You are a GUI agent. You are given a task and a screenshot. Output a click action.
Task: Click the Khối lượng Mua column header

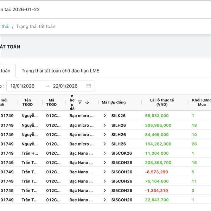(202, 102)
